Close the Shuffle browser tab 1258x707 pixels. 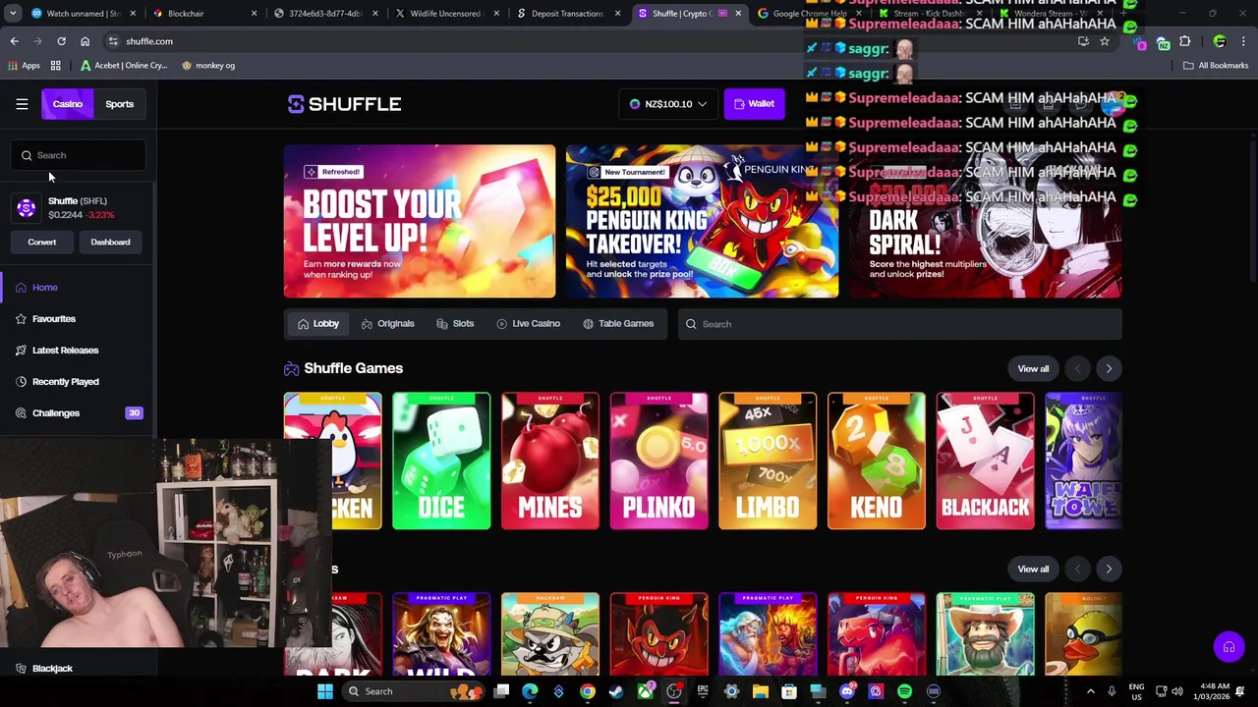point(738,14)
